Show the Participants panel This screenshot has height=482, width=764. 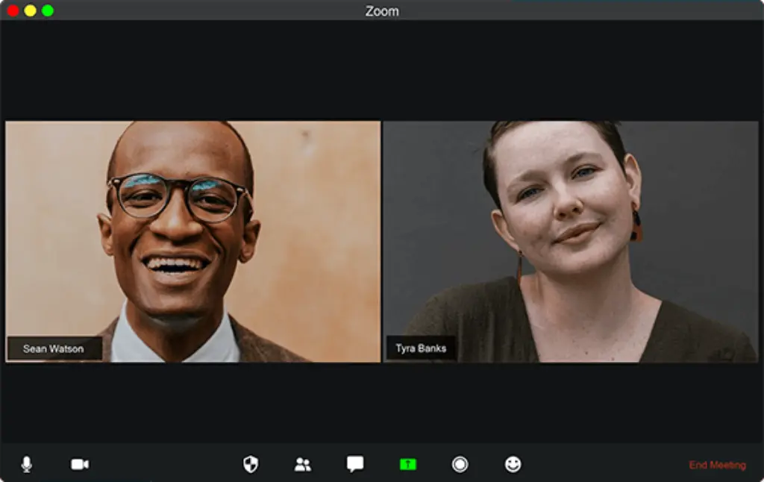tap(303, 465)
